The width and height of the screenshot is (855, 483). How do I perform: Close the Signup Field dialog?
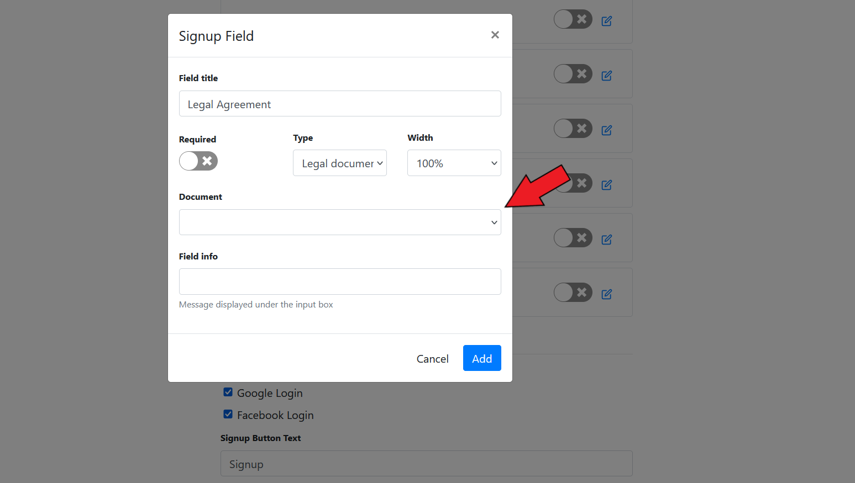coord(495,35)
